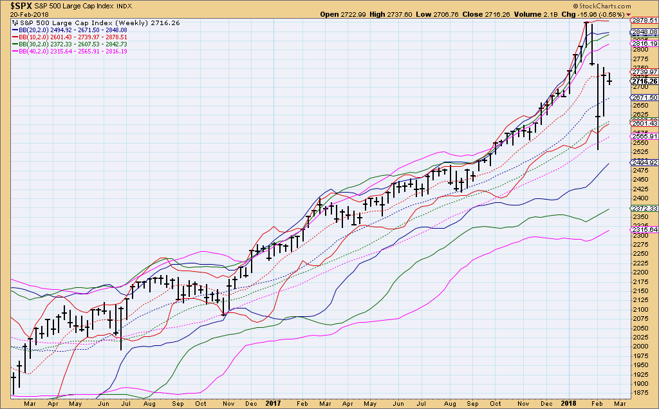Viewport: 659px width, 409px height.
Task: Click the 2018 year label on time axis
Action: pyautogui.click(x=570, y=403)
